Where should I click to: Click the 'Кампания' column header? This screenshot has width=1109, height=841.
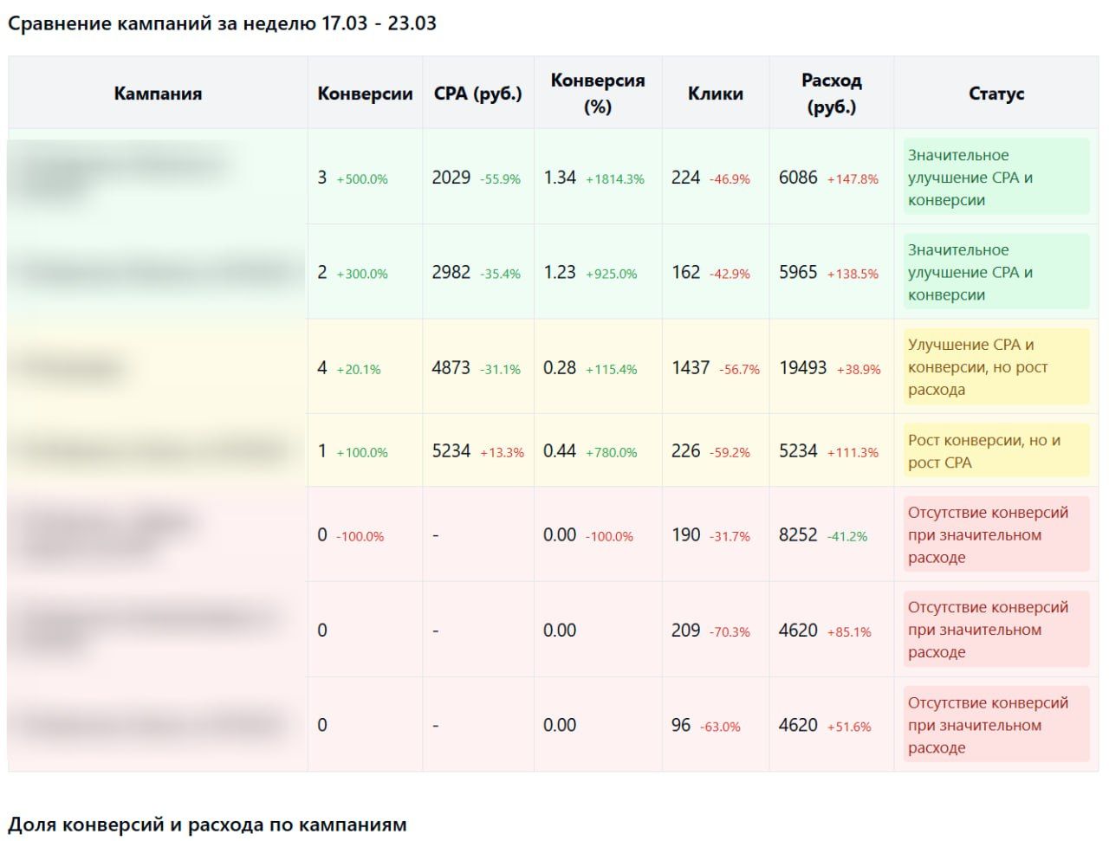[158, 94]
